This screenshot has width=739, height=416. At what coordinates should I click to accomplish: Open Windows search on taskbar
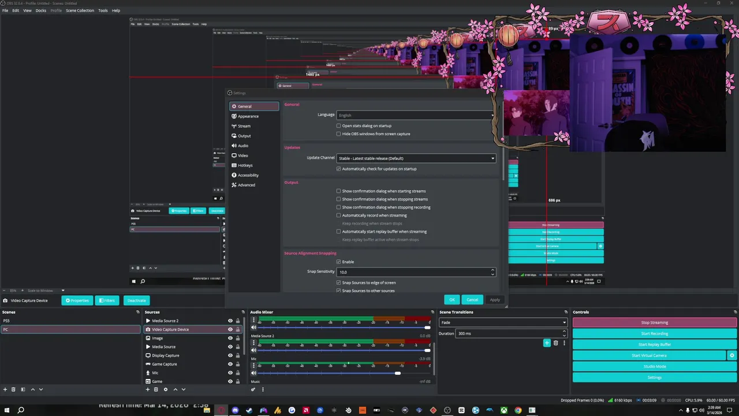[21, 410]
